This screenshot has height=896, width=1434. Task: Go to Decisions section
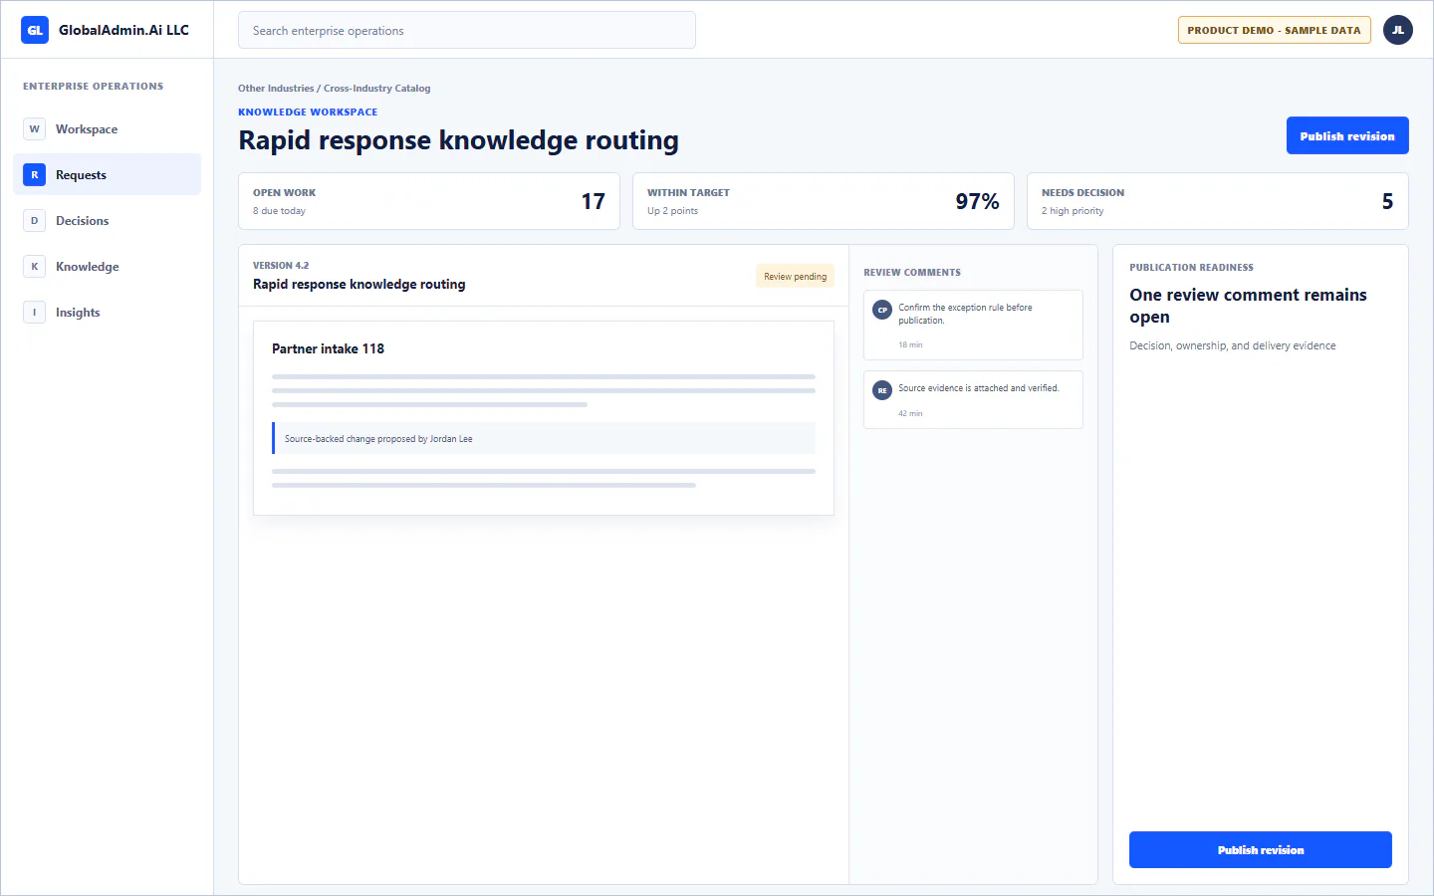(x=107, y=221)
